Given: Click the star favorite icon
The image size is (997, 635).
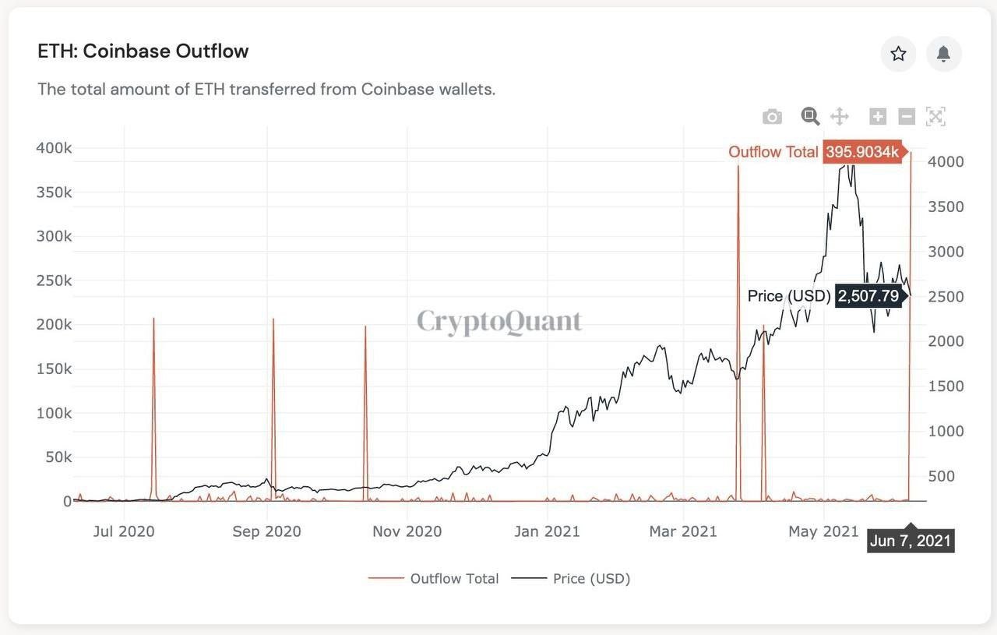Looking at the screenshot, I should [x=898, y=54].
